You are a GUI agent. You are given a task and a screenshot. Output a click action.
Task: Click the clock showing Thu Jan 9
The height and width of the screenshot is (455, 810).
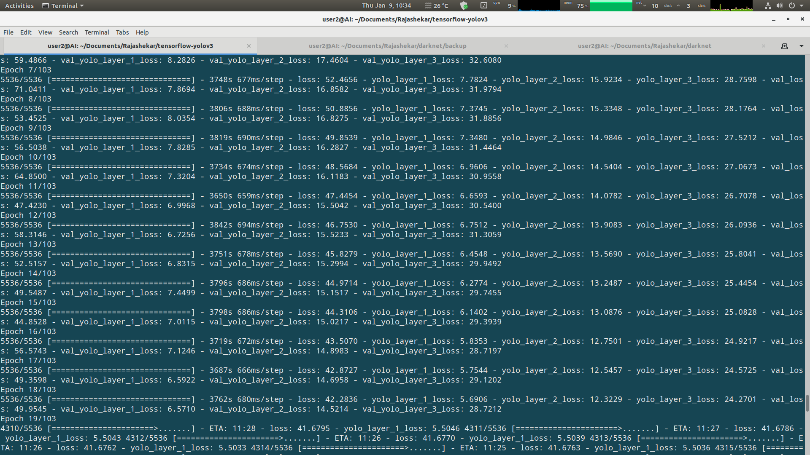(386, 5)
